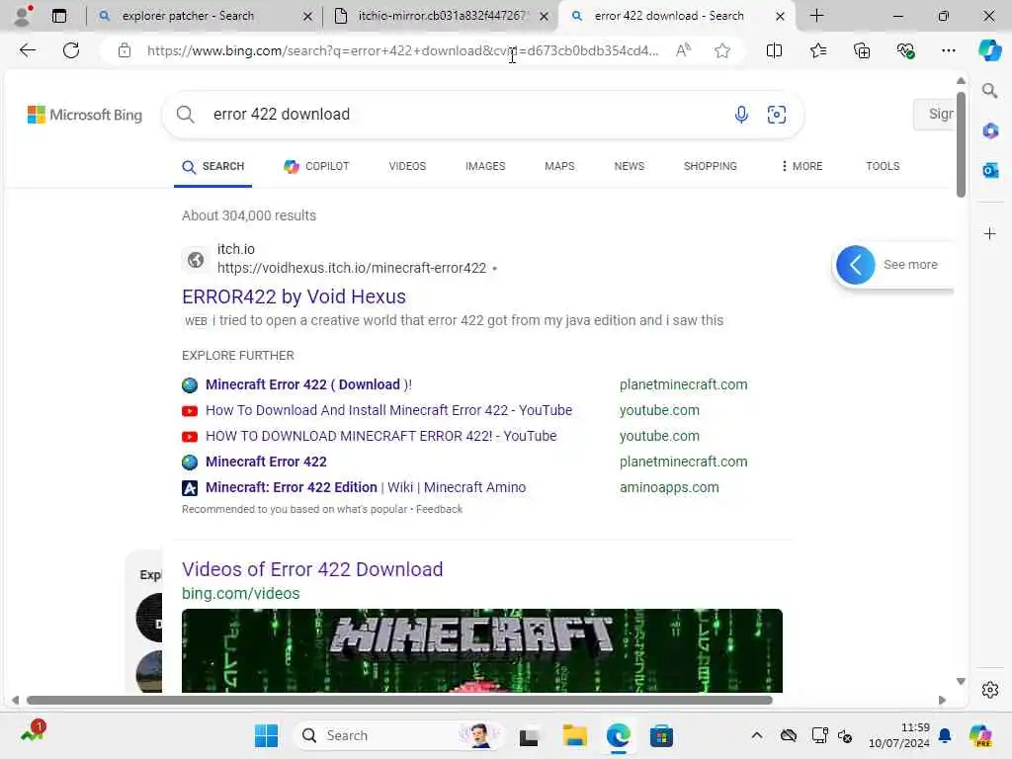
Task: Click the Microsoft Bing logo
Action: click(85, 115)
